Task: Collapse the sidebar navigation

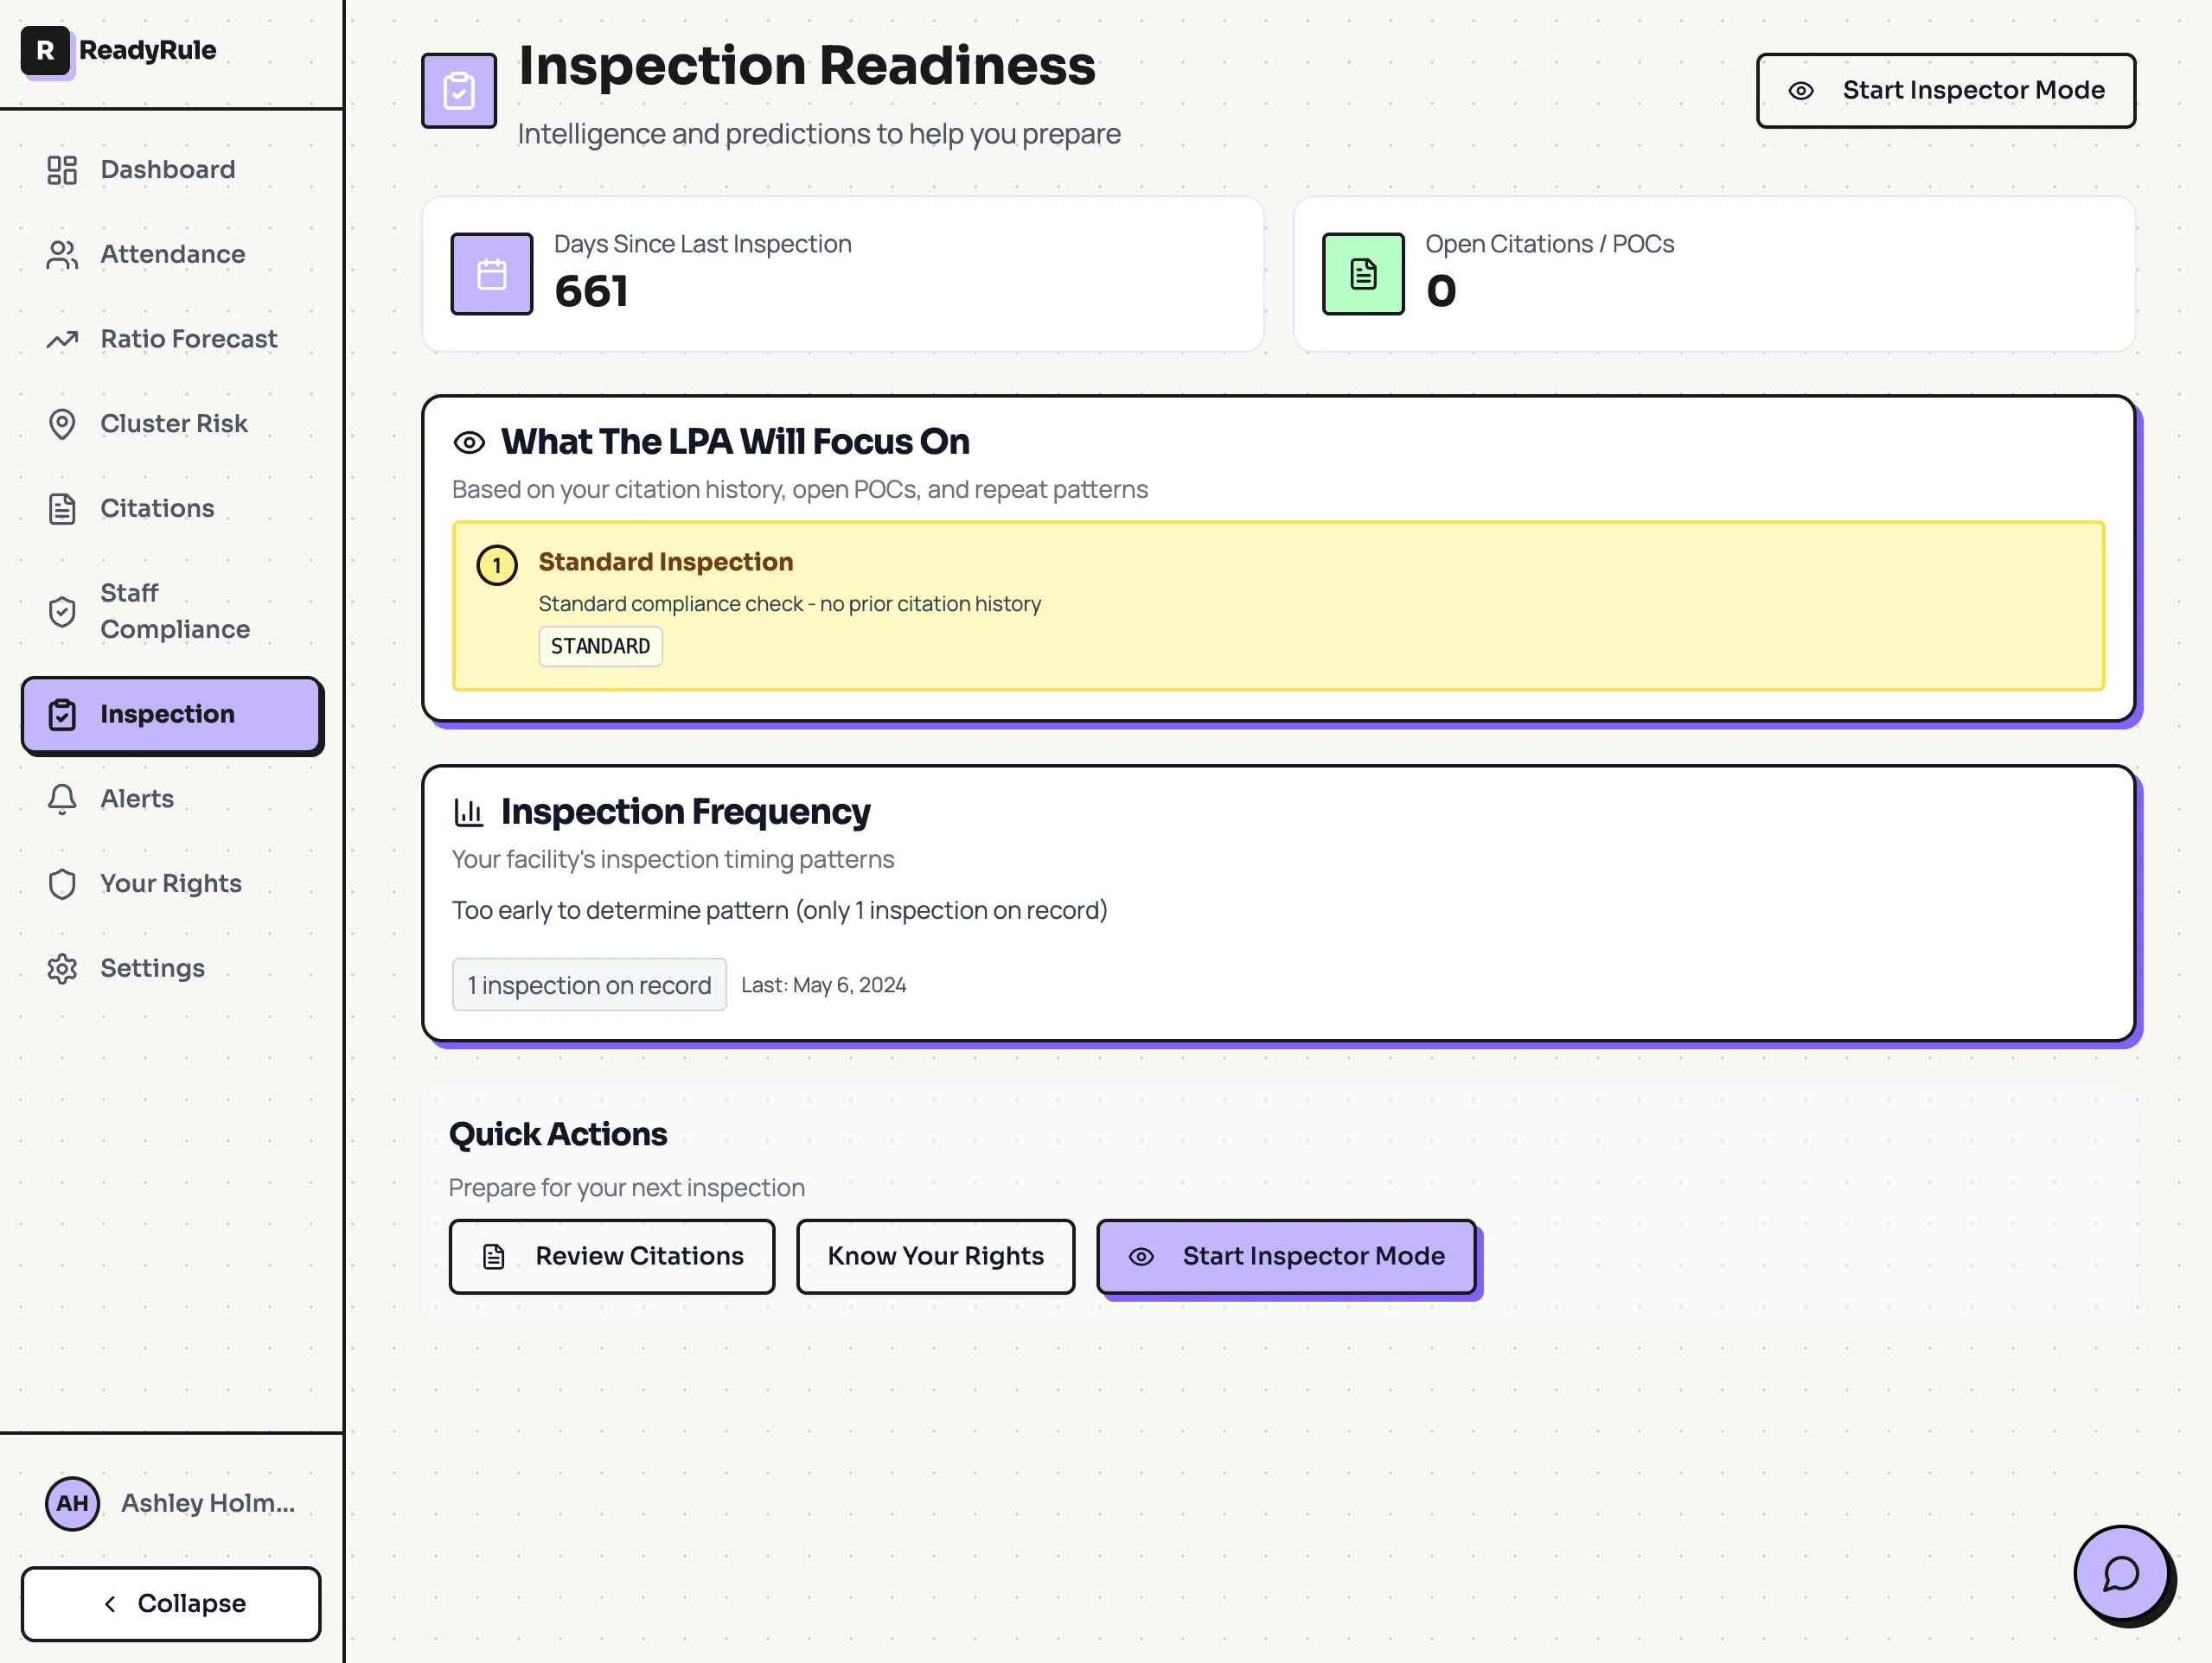Action: (x=171, y=1603)
